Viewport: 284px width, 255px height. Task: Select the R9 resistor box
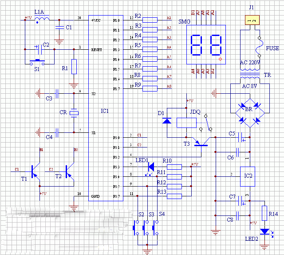150,89
